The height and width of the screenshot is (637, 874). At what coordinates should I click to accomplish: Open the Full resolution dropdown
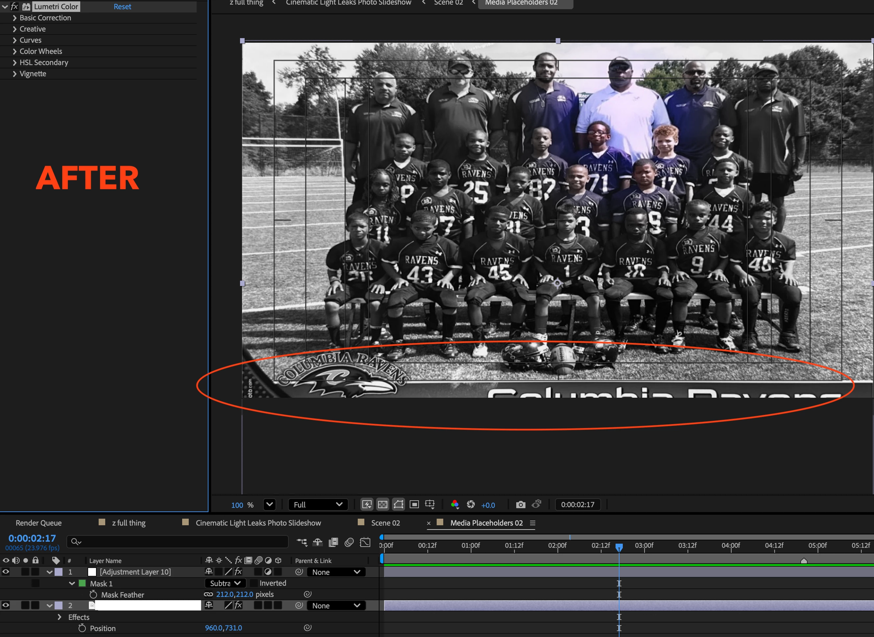pyautogui.click(x=317, y=504)
